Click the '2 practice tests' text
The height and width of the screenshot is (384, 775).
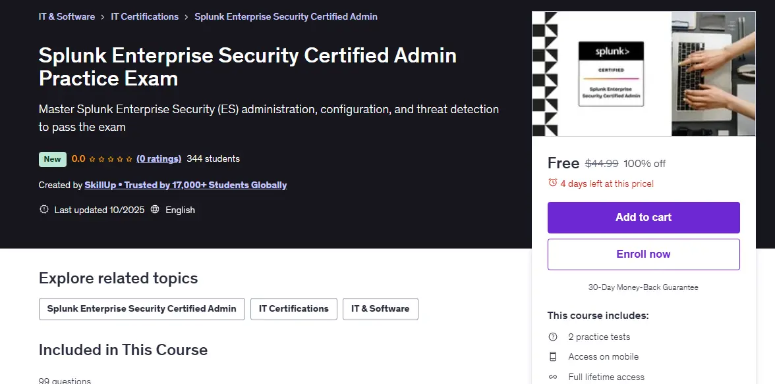pyautogui.click(x=599, y=337)
